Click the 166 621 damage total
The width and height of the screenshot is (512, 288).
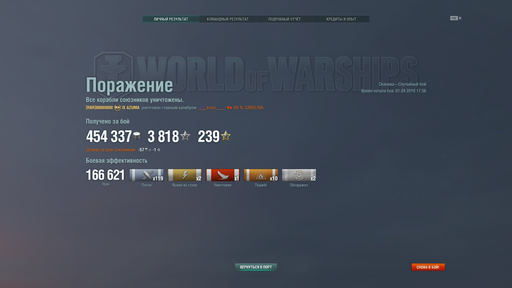click(105, 175)
